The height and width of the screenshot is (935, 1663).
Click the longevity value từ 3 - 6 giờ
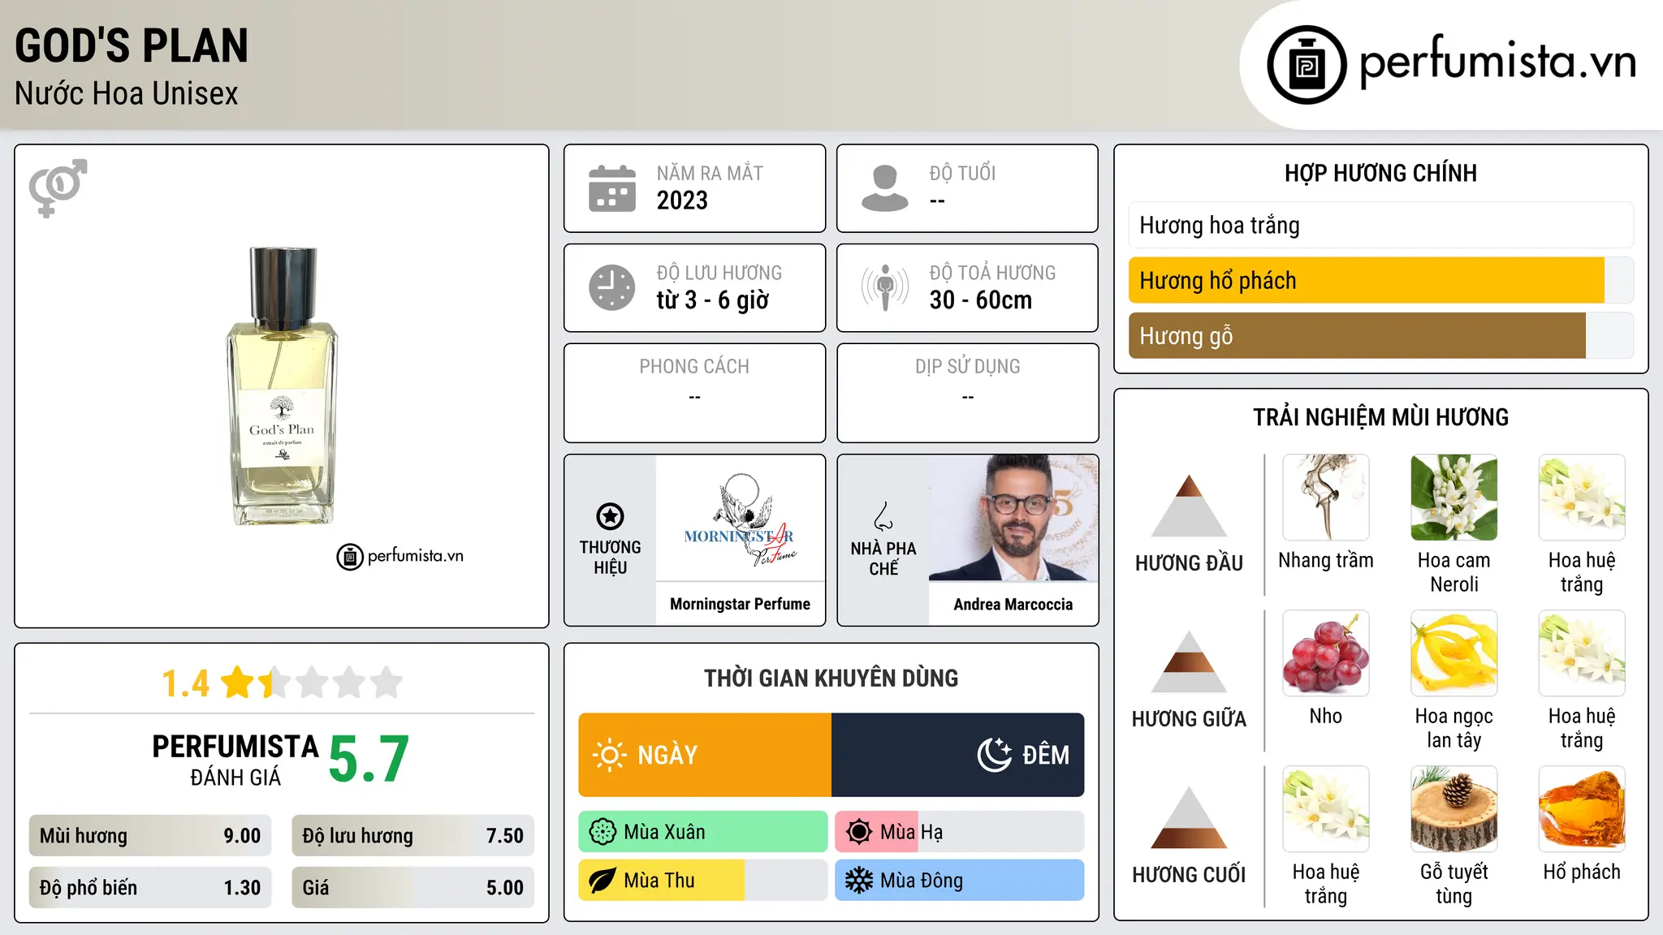click(713, 300)
